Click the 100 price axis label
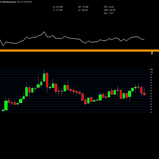 [152, 72]
